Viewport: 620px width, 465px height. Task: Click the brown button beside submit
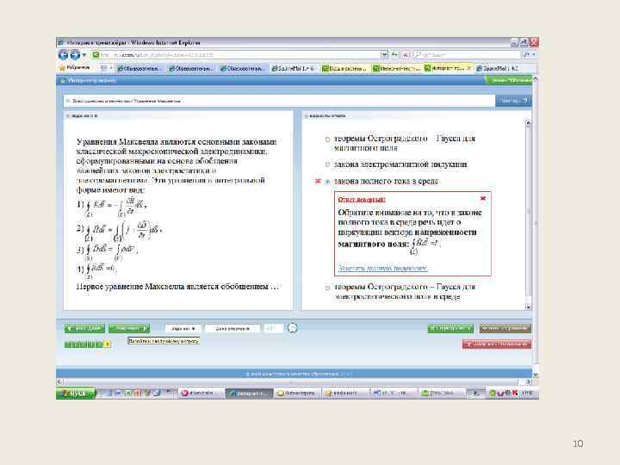pos(505,328)
